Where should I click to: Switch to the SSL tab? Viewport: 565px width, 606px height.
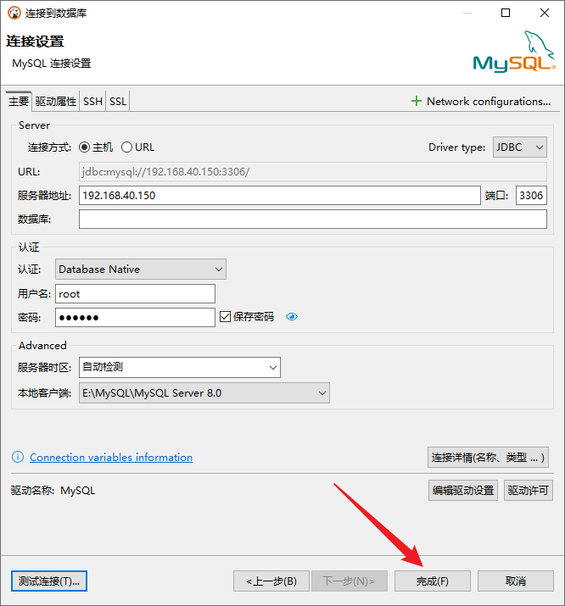tap(118, 102)
